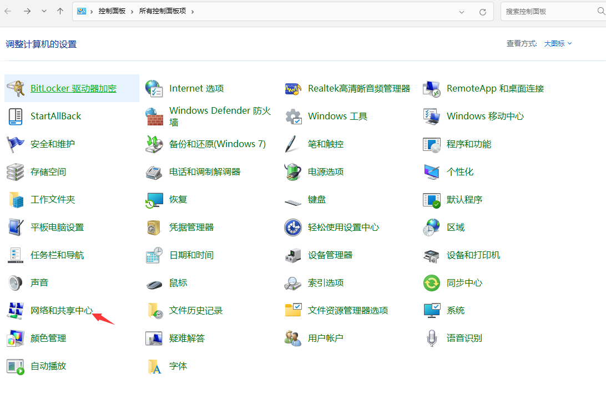Go up one level with up arrow

point(60,11)
